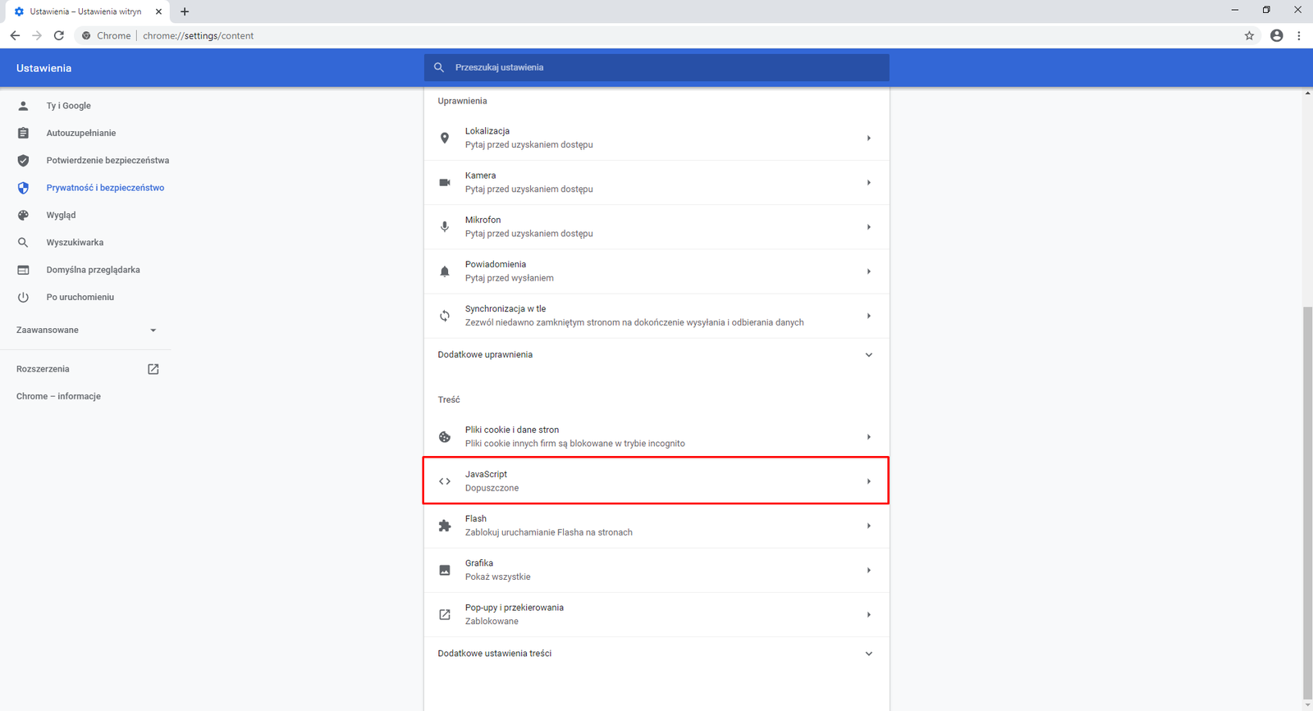Open Rozszerzenia external link
The image size is (1313, 711).
[153, 369]
